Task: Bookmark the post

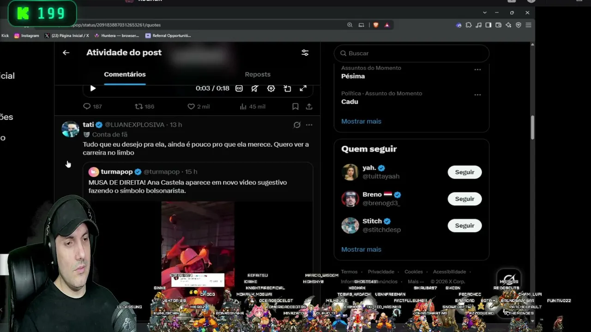Action: pyautogui.click(x=295, y=107)
